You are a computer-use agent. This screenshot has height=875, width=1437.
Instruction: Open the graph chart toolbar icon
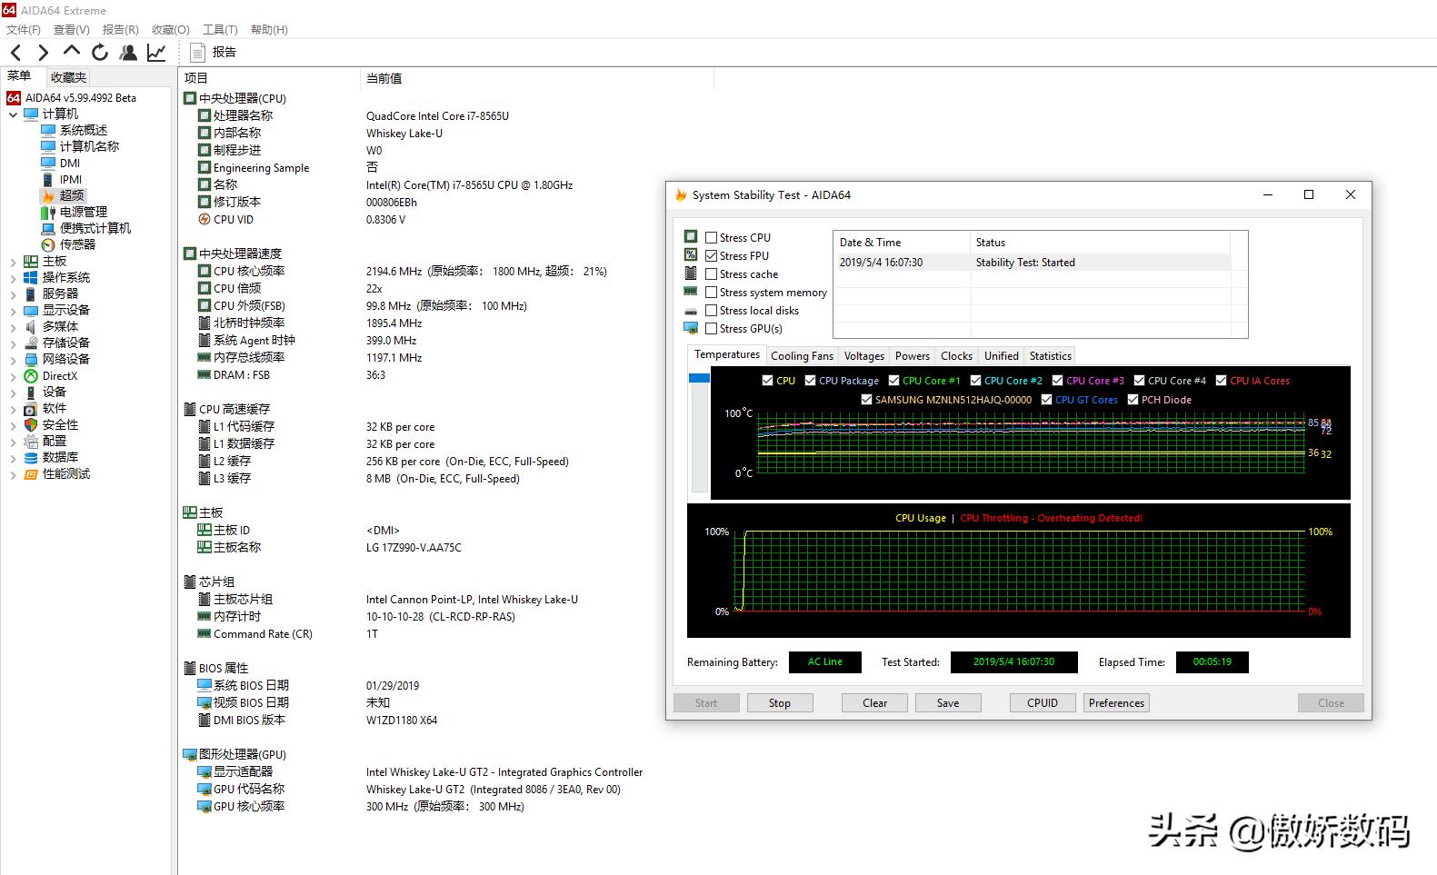(x=156, y=53)
